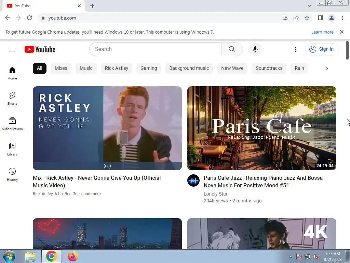Click the install app icon in address bar

pos(285,18)
